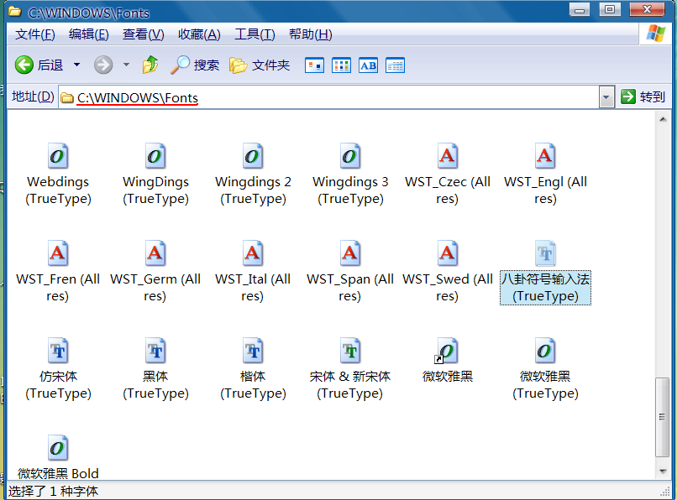Open the address bar dropdown list

tap(606, 97)
